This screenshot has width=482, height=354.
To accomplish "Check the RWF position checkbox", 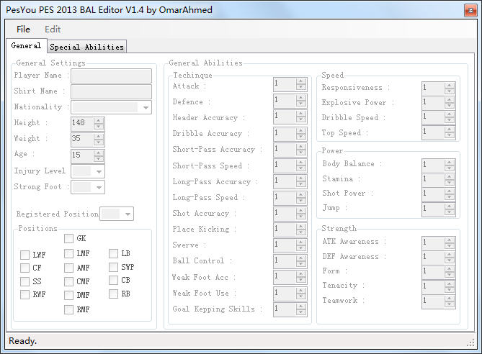I will pyautogui.click(x=24, y=294).
